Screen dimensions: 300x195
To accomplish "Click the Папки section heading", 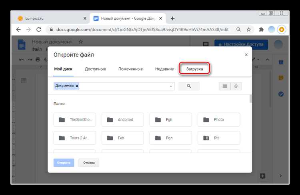I will tap(59, 104).
